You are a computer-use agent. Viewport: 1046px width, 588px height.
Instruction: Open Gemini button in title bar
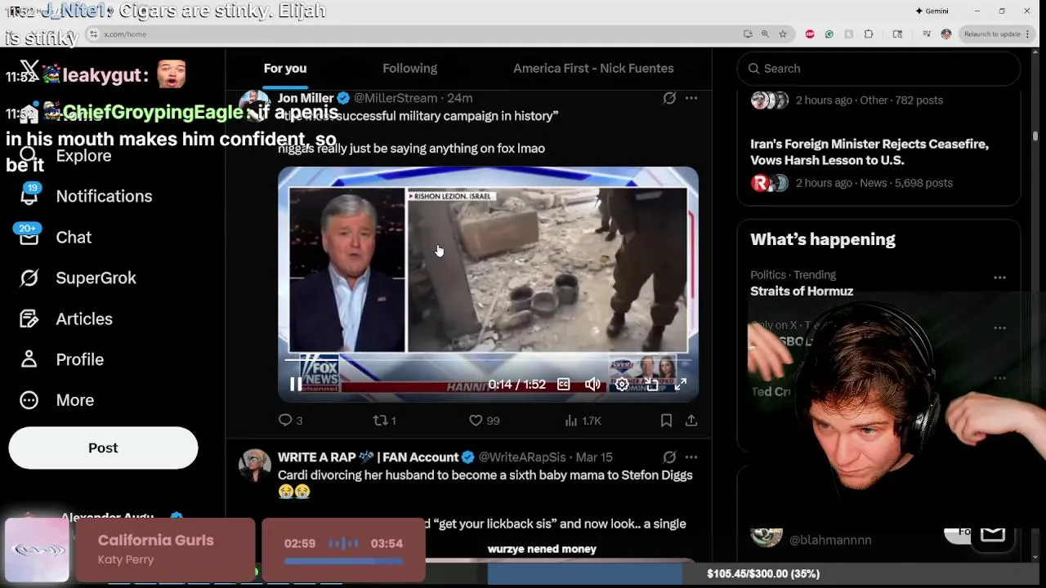click(932, 11)
